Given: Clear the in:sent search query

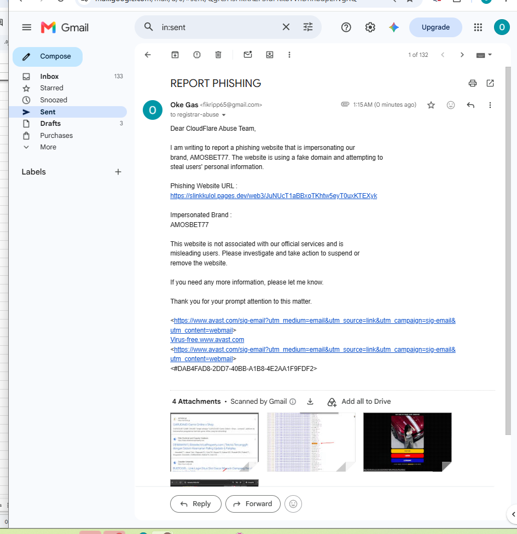Looking at the screenshot, I should [x=286, y=27].
